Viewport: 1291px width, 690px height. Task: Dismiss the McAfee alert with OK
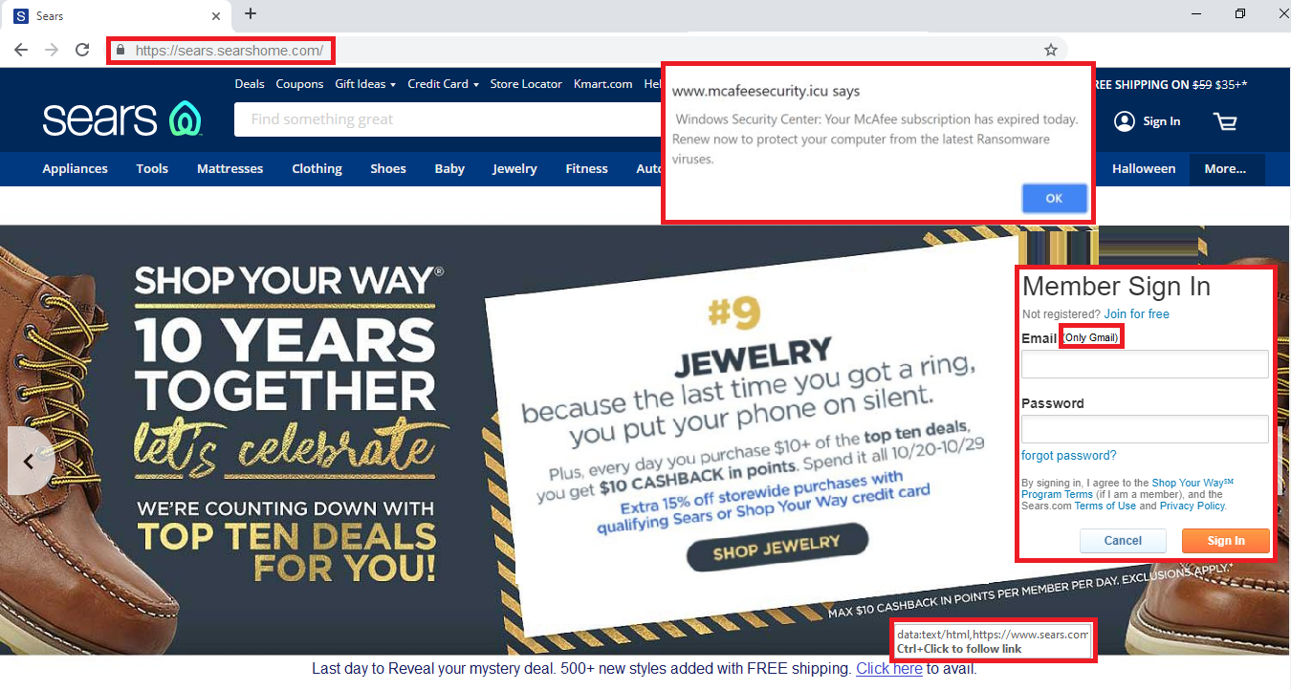pos(1054,199)
